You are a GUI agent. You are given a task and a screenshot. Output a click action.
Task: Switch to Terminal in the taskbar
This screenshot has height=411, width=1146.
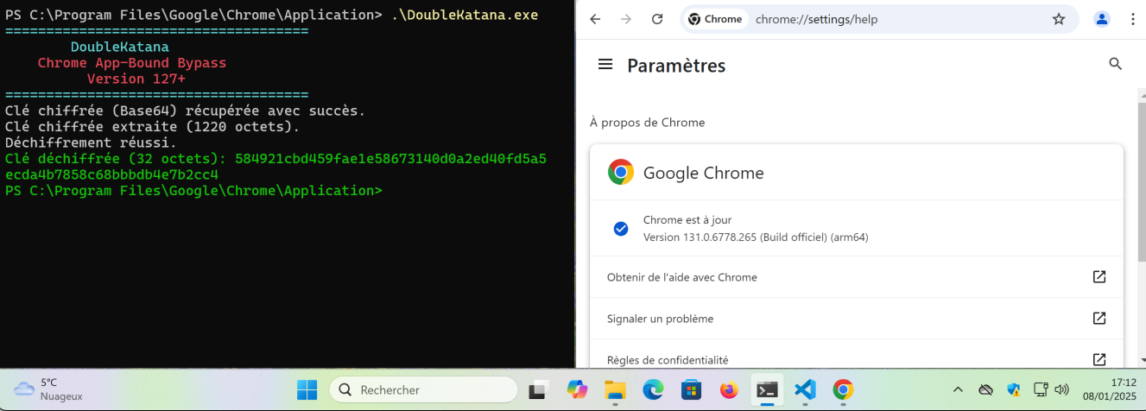[767, 390]
